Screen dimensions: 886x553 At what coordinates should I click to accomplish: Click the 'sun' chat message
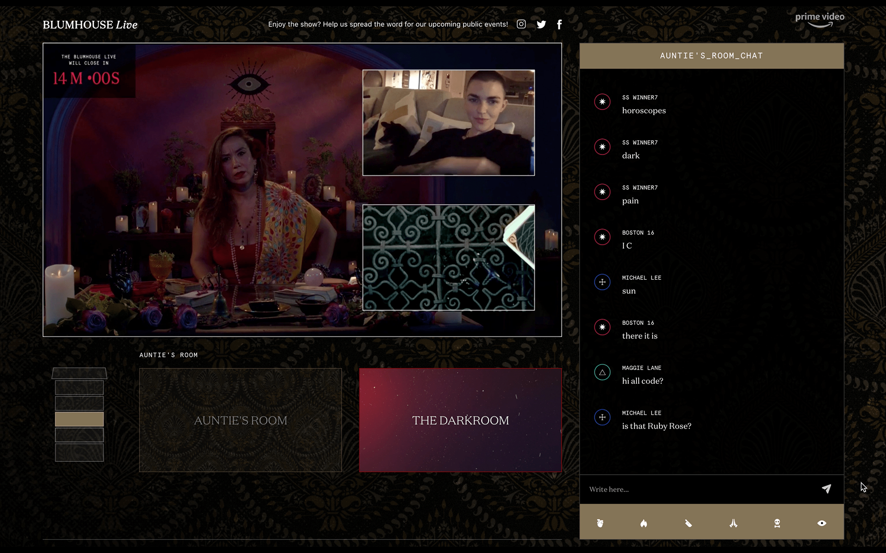tap(629, 291)
